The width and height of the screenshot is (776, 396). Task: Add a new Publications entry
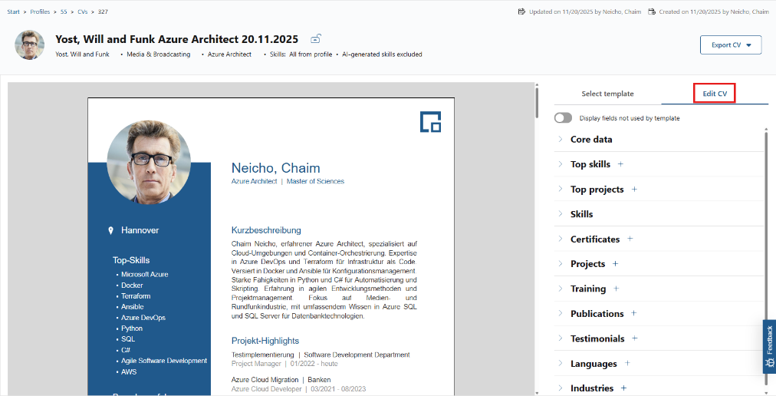[634, 313]
